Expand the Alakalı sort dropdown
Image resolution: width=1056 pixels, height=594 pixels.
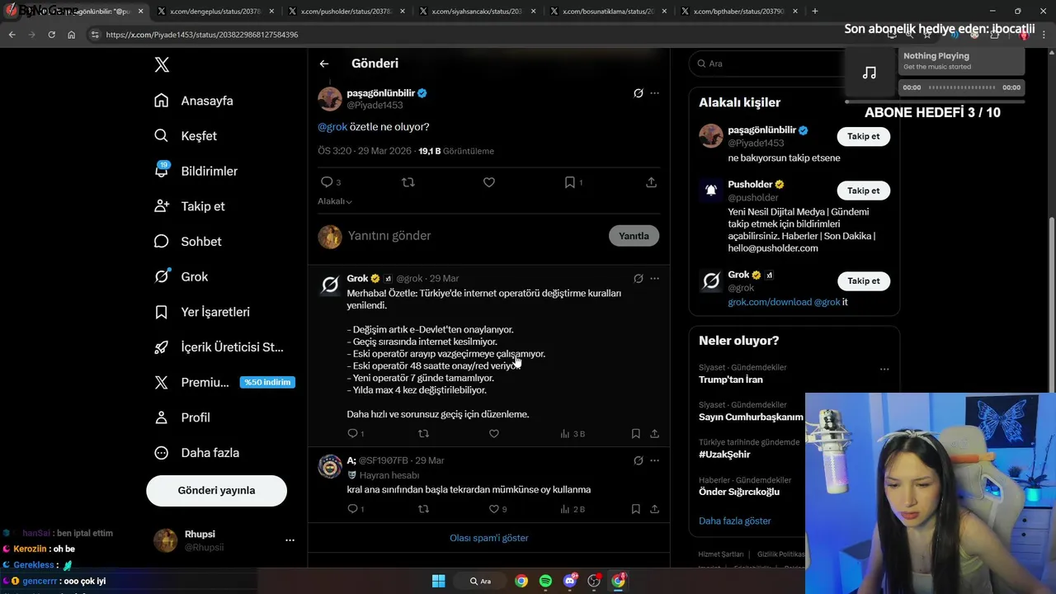335,201
